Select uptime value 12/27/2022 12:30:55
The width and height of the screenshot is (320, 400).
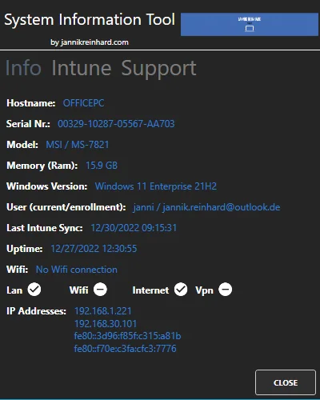coord(94,249)
